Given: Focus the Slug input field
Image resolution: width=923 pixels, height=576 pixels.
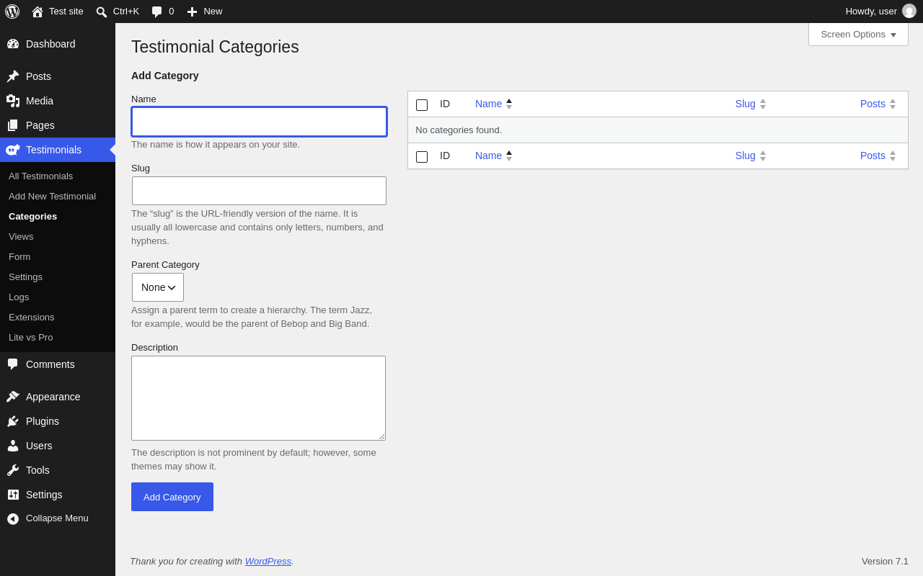Looking at the screenshot, I should (x=259, y=191).
